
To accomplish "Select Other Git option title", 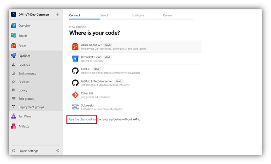I will coord(87,93).
